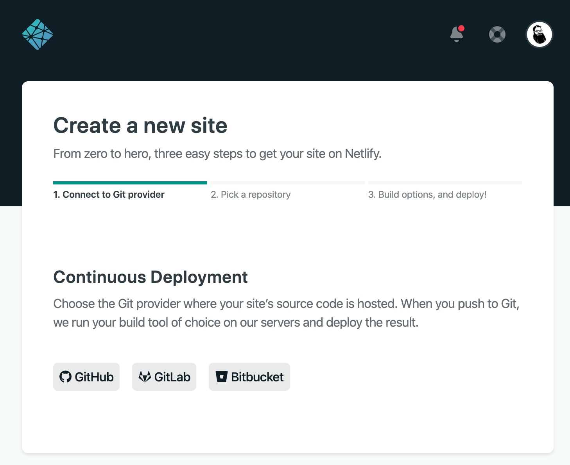Click the 'Continuous Deployment' heading

point(150,277)
